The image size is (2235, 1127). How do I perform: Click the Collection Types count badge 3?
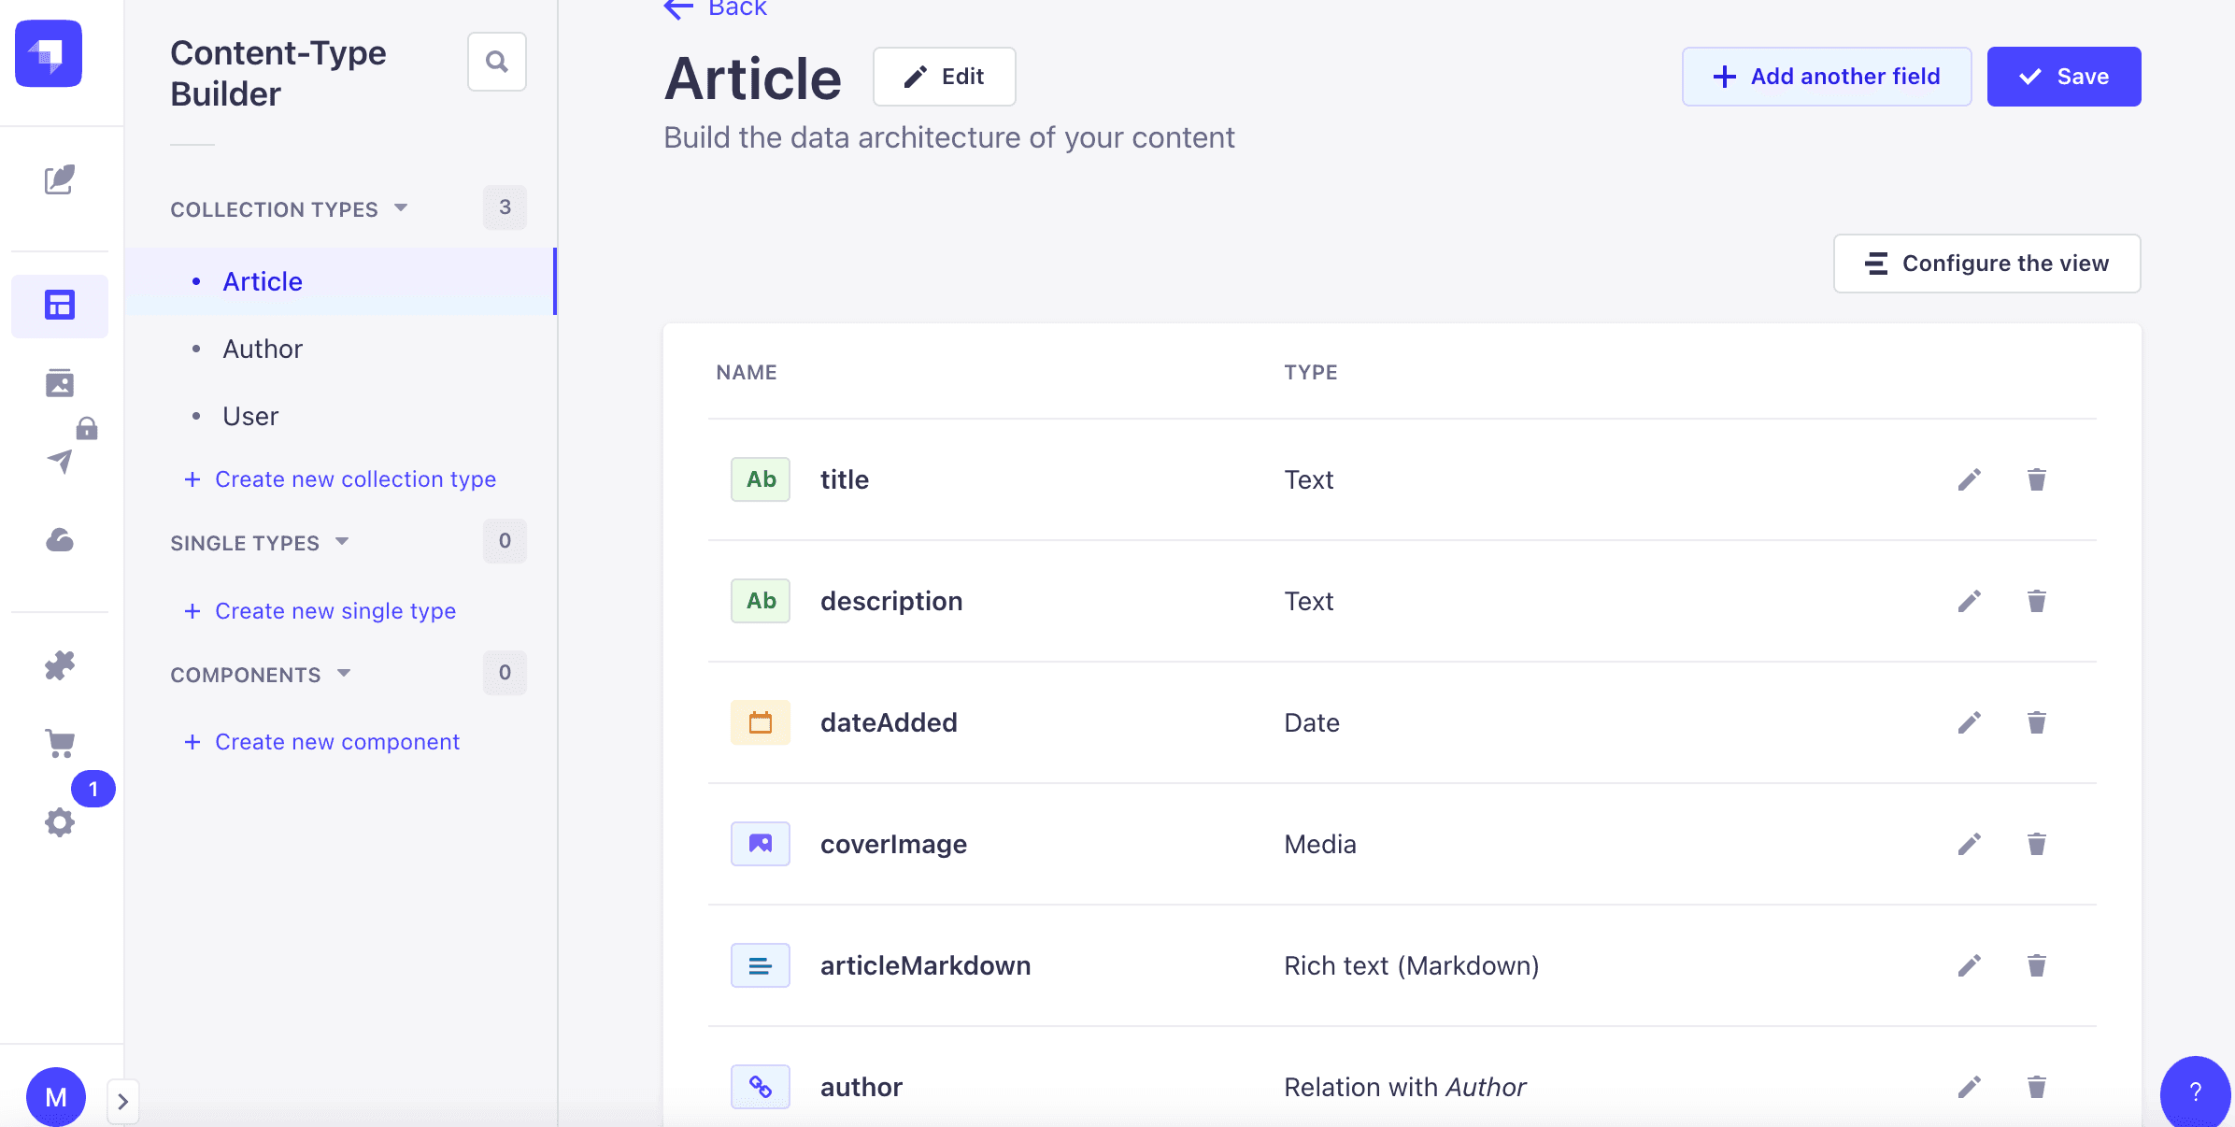(x=505, y=207)
